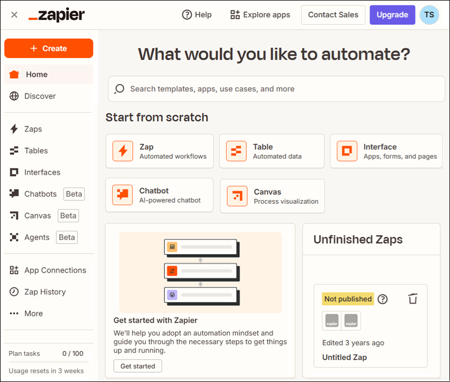Click the orange Create button
The width and height of the screenshot is (450, 382).
coord(49,48)
